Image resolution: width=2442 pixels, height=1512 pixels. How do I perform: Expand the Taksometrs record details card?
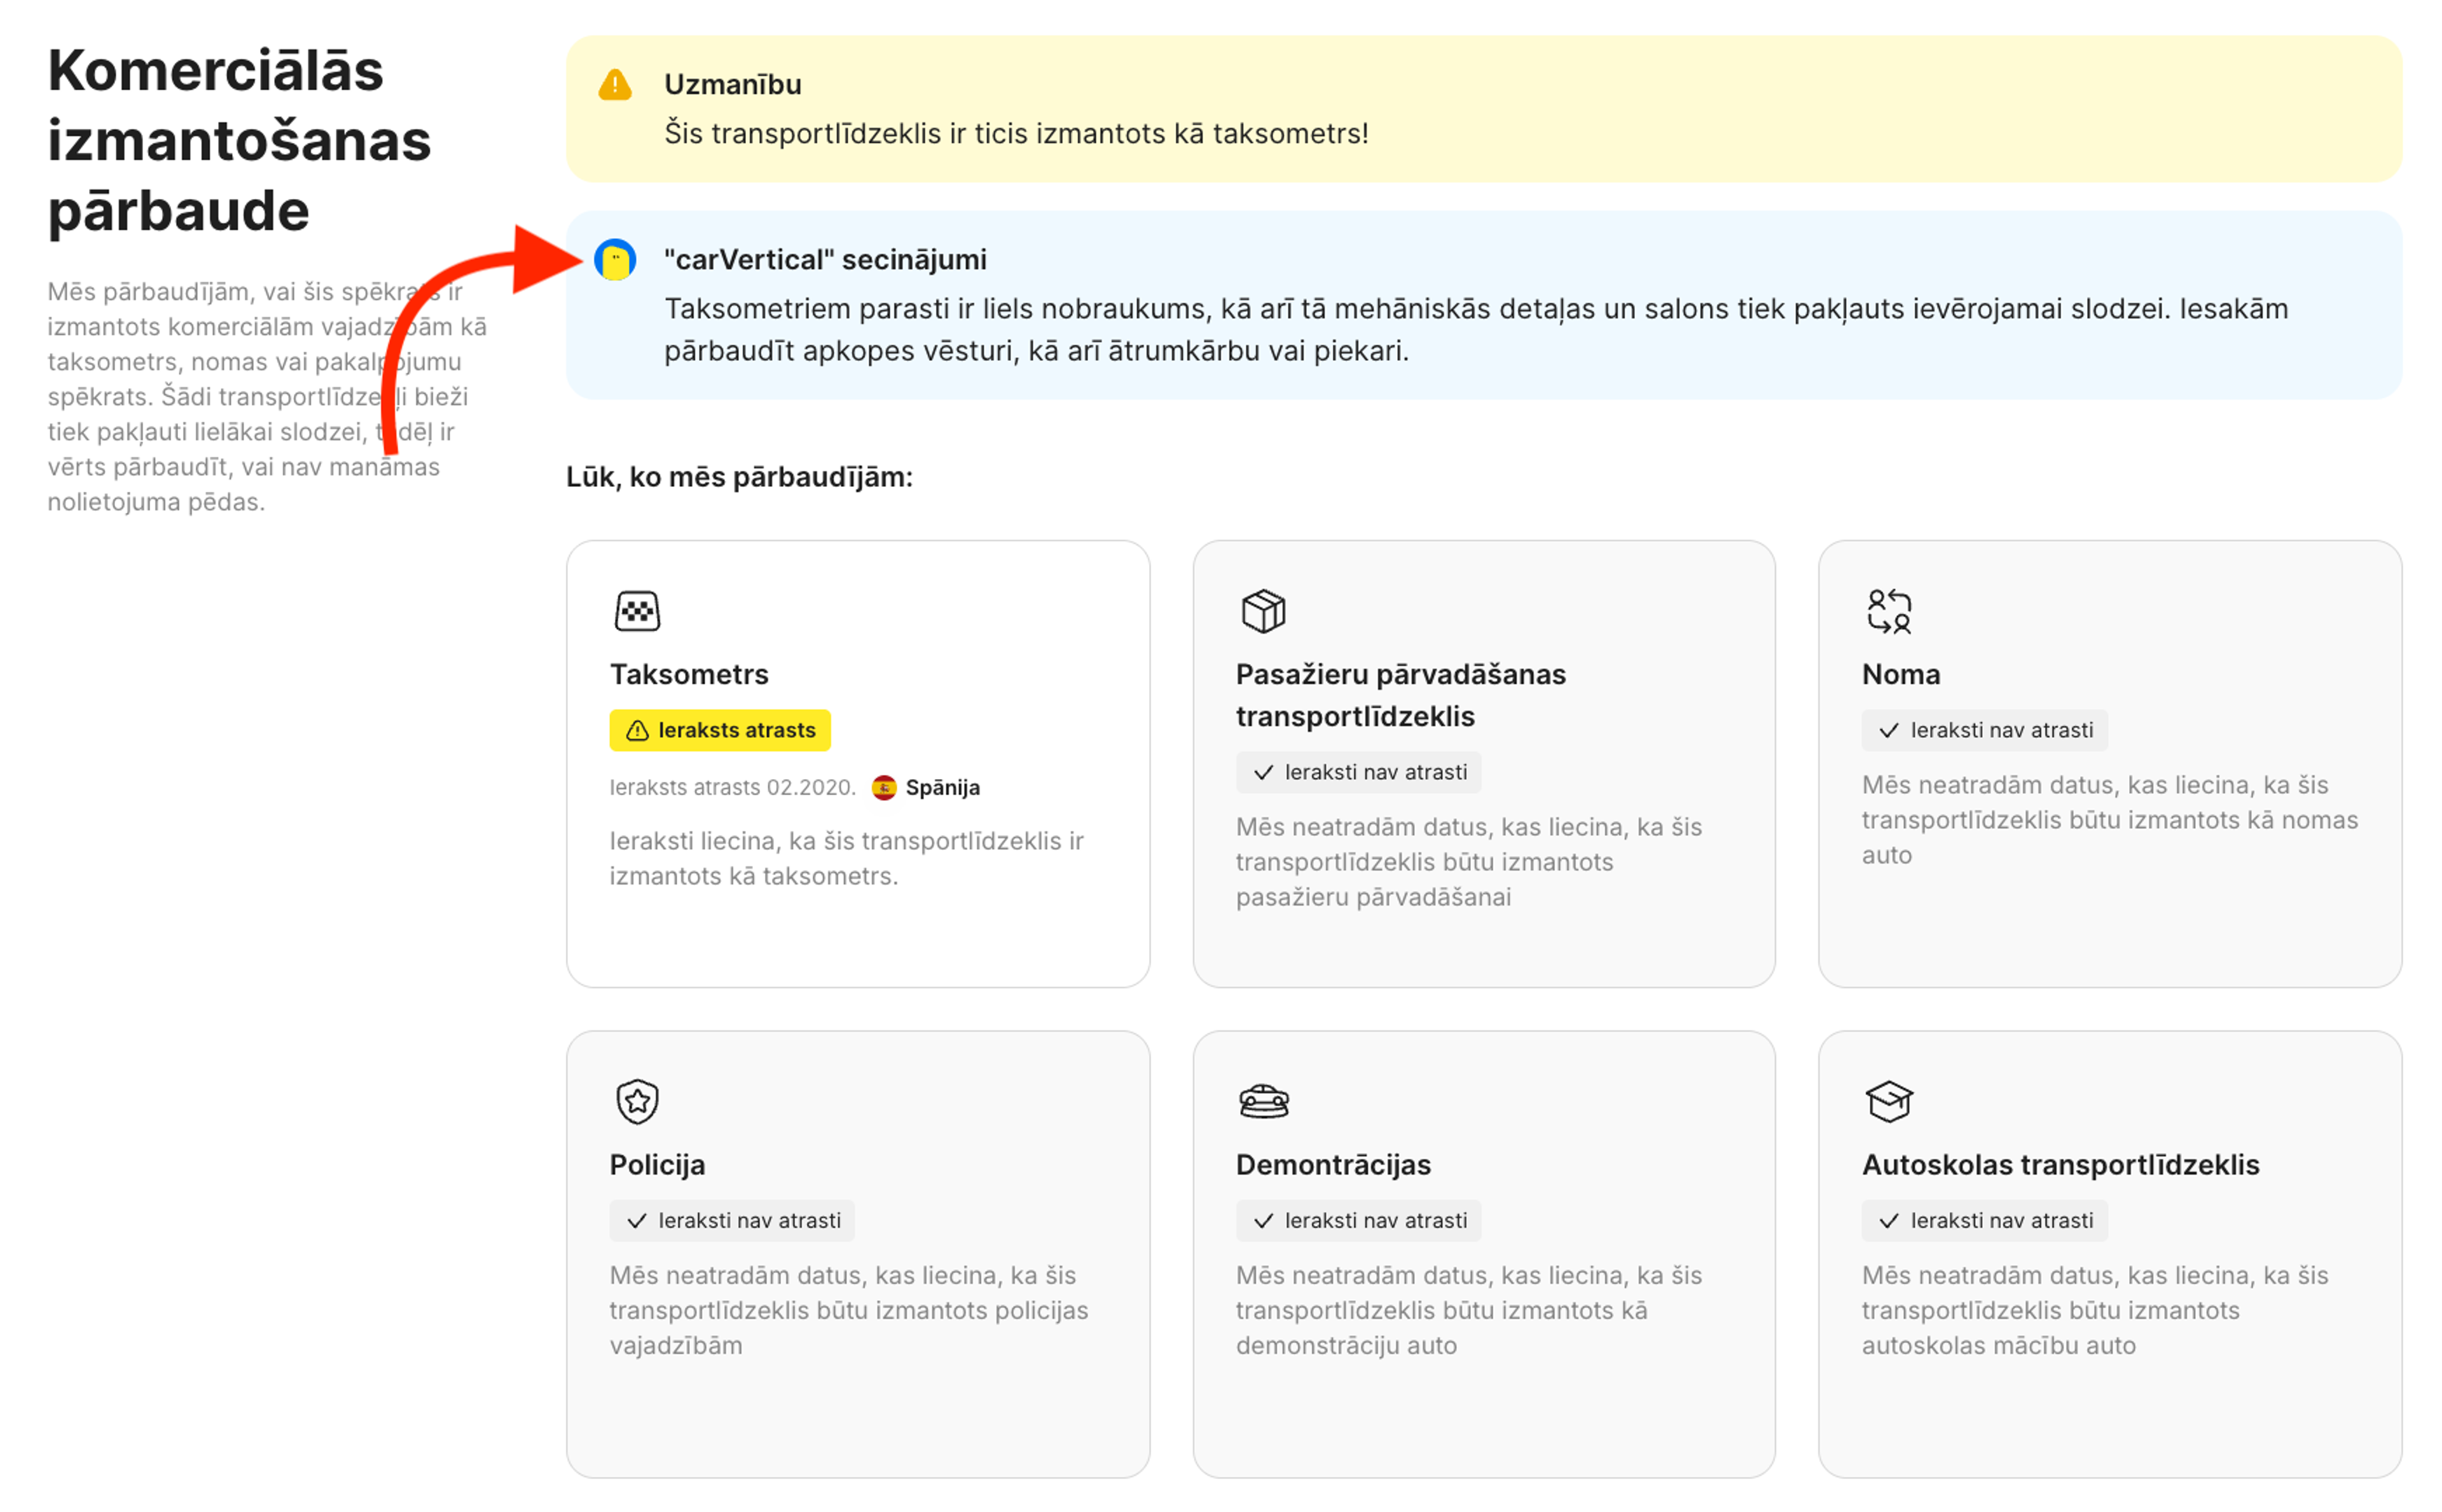point(859,765)
